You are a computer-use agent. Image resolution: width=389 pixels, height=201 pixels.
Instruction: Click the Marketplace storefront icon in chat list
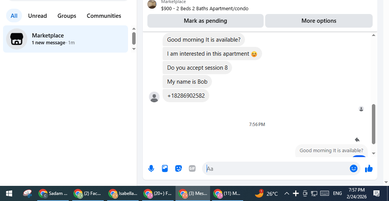[17, 39]
